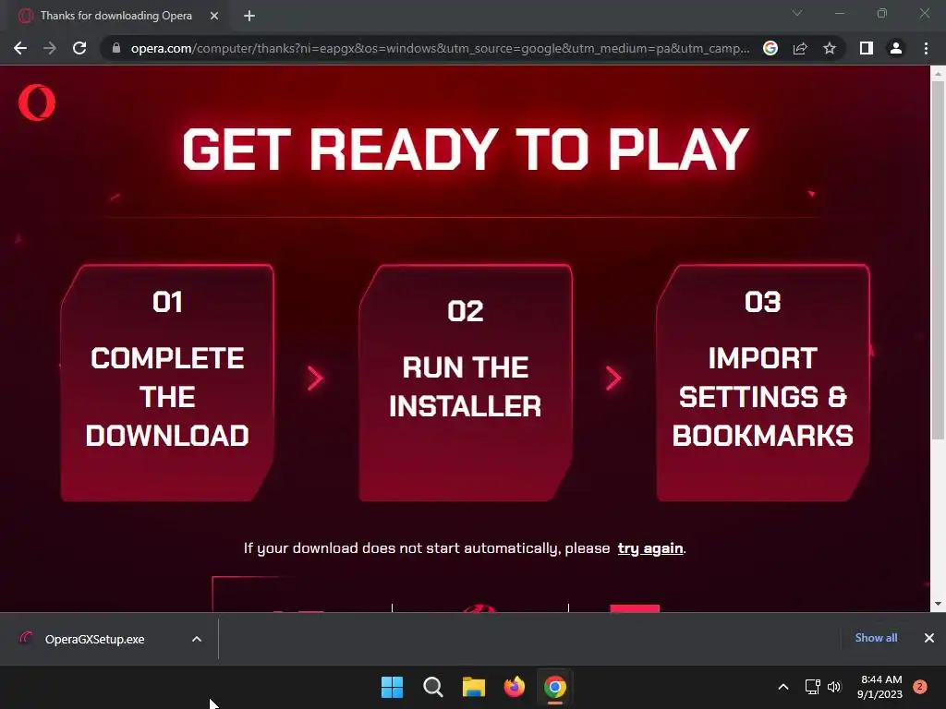Open the notifications badge
Screen dimensions: 946x709
point(920,686)
